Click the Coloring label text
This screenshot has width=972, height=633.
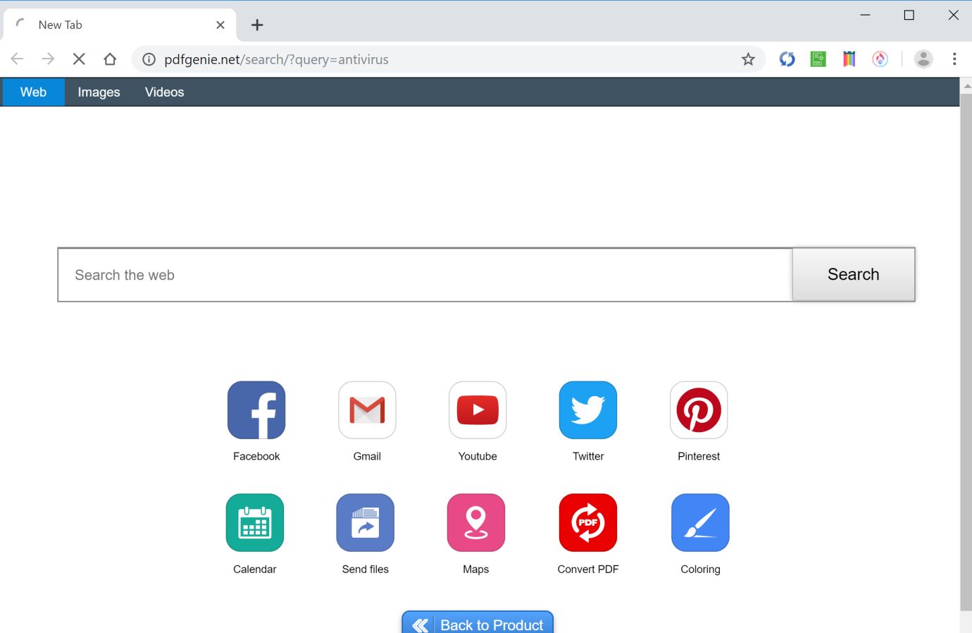pos(700,569)
